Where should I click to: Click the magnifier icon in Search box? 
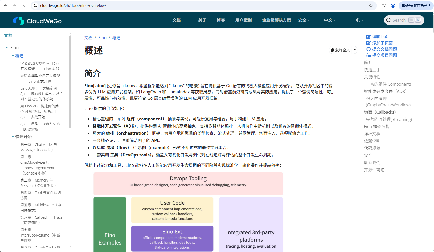click(x=389, y=20)
